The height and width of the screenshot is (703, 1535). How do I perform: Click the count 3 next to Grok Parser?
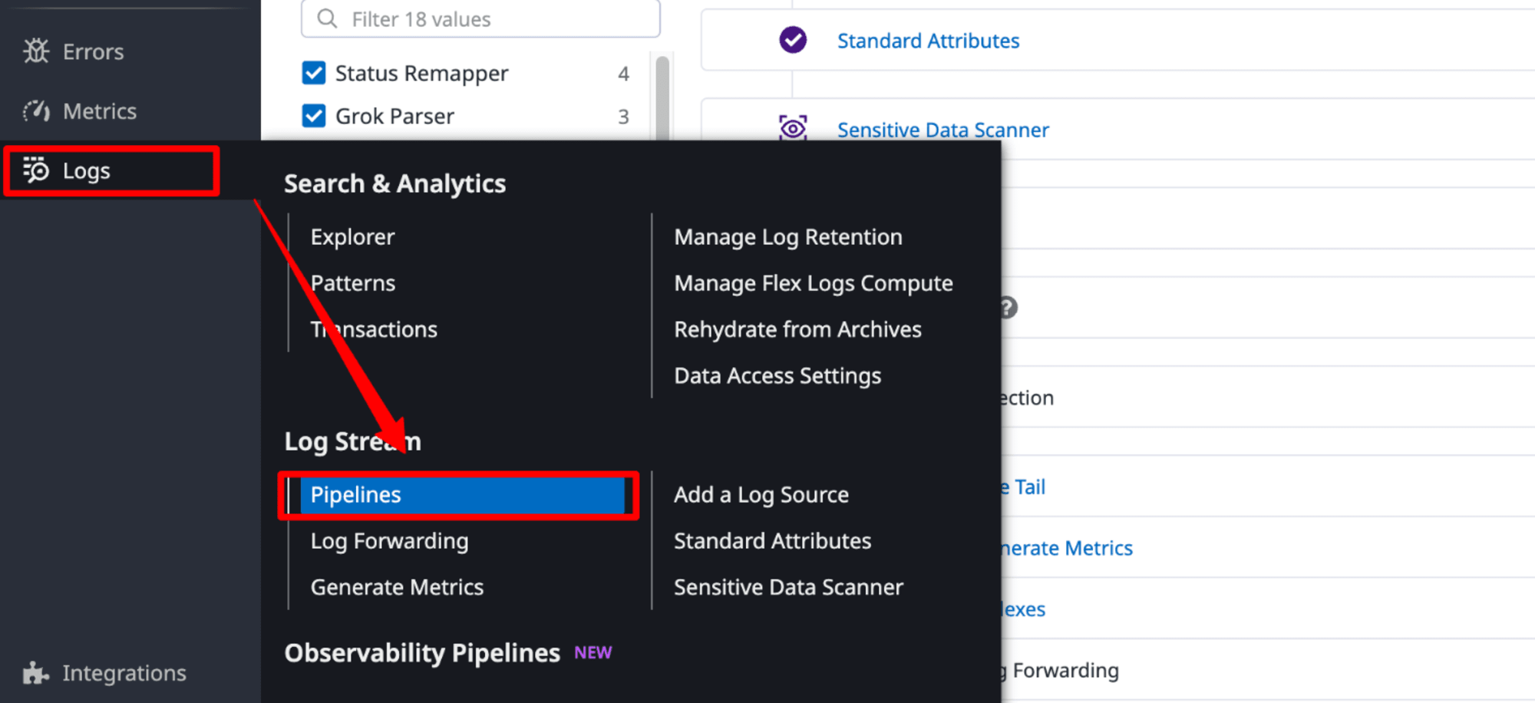[x=623, y=117]
